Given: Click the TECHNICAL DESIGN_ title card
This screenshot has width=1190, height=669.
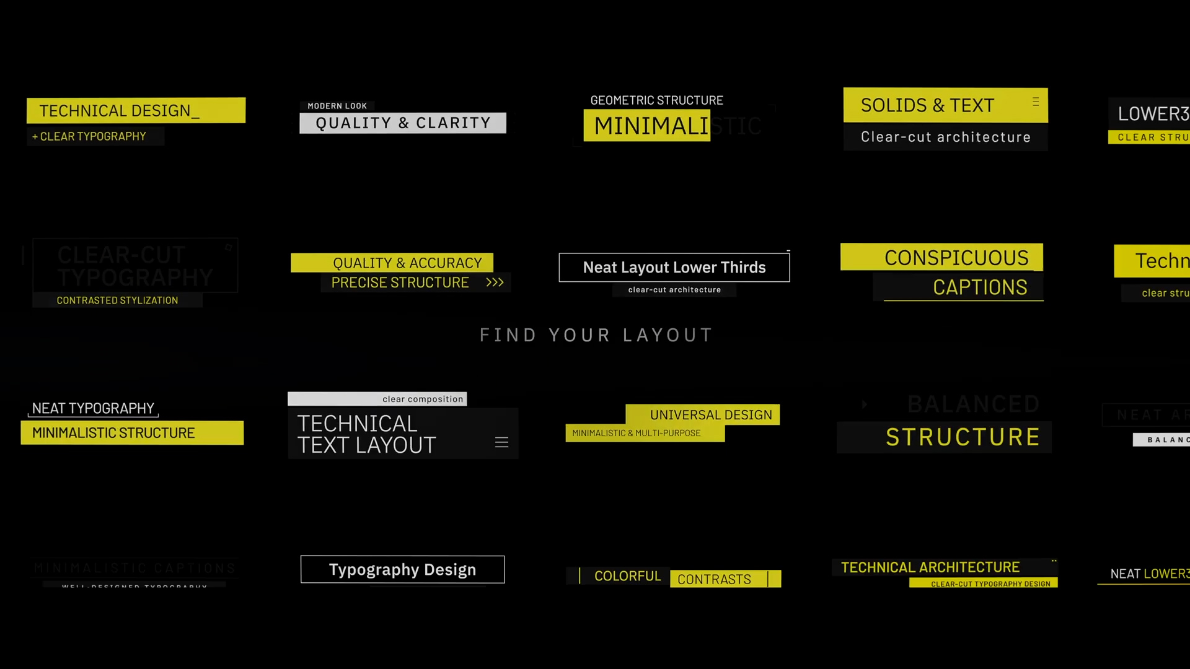Looking at the screenshot, I should click(x=136, y=110).
